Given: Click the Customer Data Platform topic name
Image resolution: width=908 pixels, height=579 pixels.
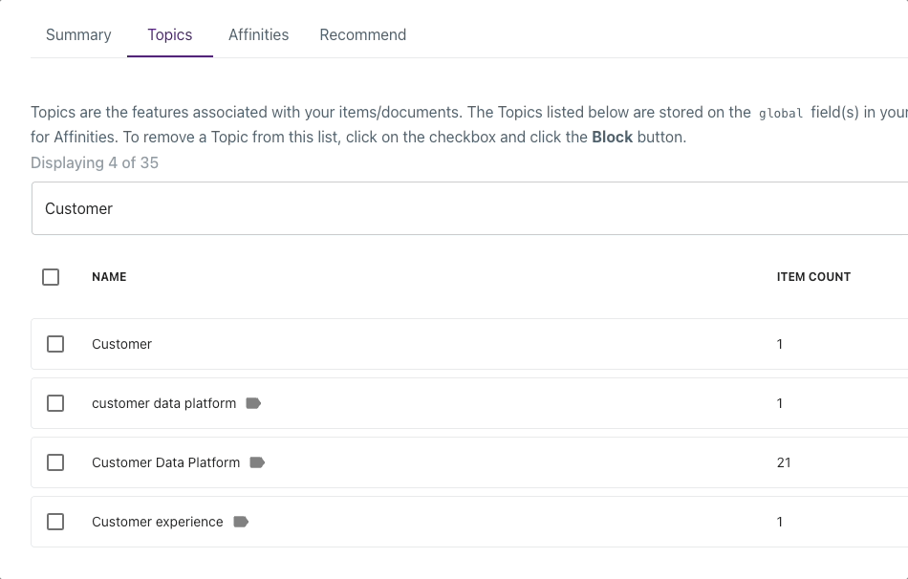Looking at the screenshot, I should (165, 462).
